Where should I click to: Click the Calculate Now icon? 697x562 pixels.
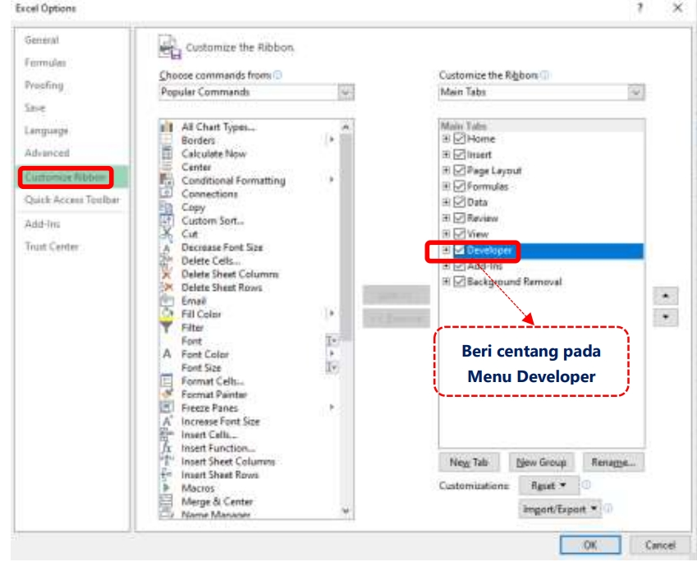[x=167, y=154]
